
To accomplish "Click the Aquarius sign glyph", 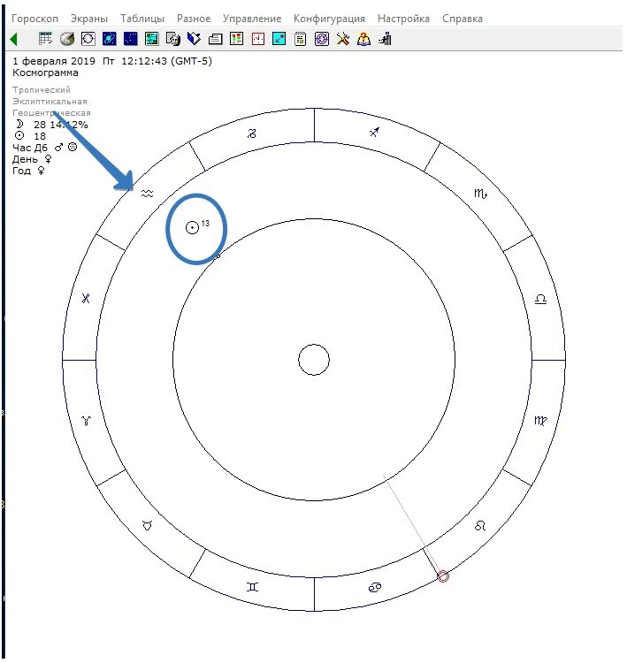I will [x=147, y=194].
